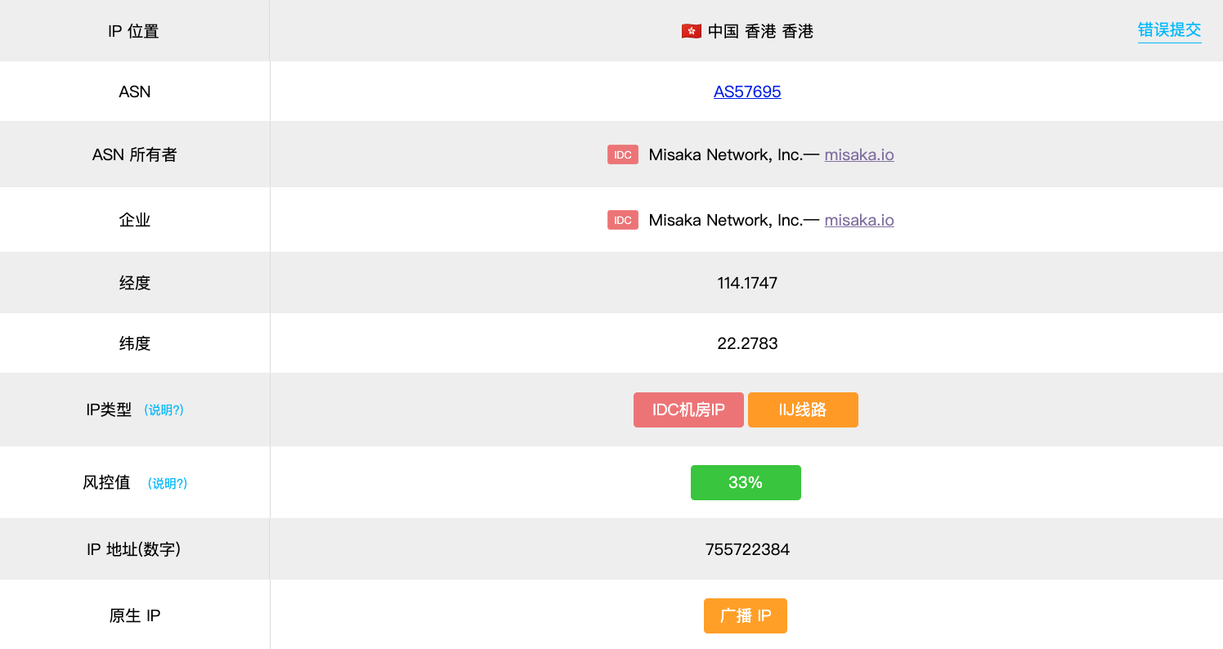Click the red IDC机房IP tag
Viewport: 1223px width, 649px height.
pos(688,410)
